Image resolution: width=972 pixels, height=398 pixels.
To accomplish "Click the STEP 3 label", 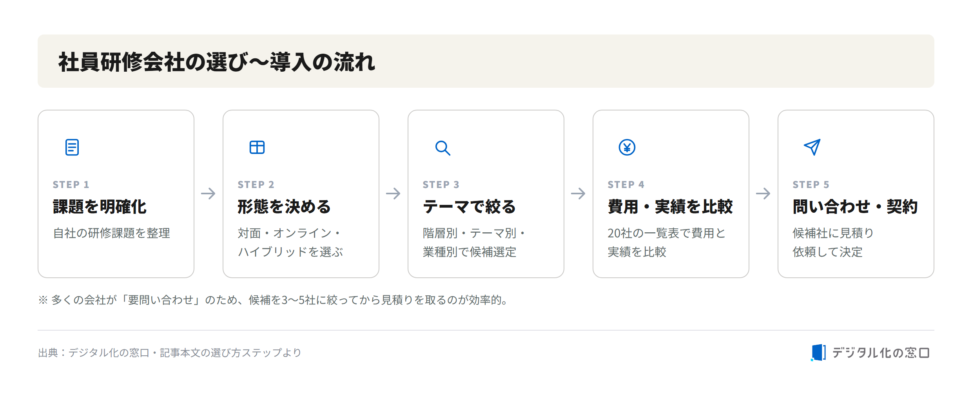I will tap(441, 185).
